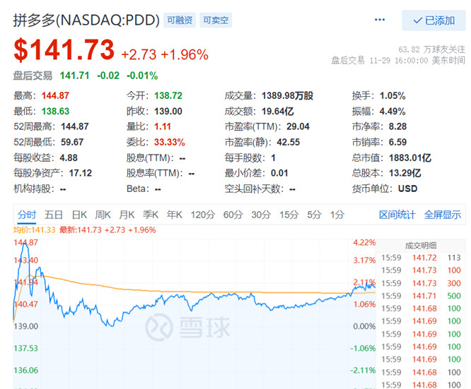The height and width of the screenshot is (389, 471).
Task: Click the 成交明细 trade details header
Action: click(x=420, y=246)
